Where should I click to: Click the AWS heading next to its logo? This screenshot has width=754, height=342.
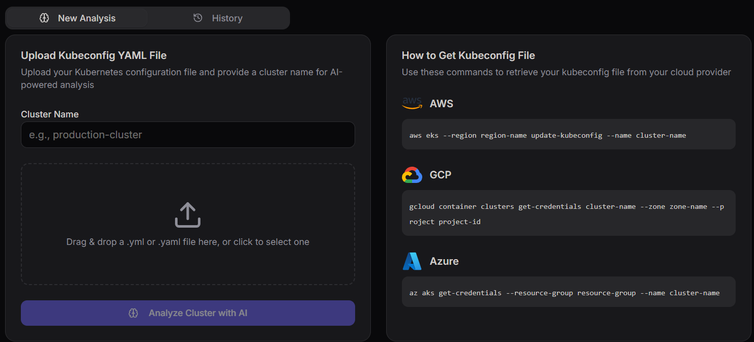[442, 103]
